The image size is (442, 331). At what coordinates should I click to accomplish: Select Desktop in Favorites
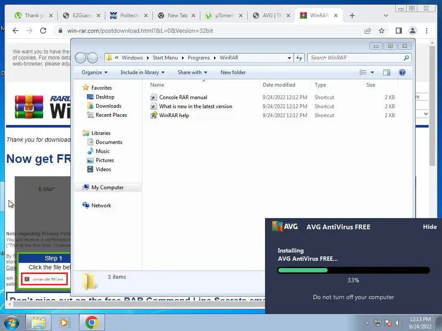click(101, 97)
